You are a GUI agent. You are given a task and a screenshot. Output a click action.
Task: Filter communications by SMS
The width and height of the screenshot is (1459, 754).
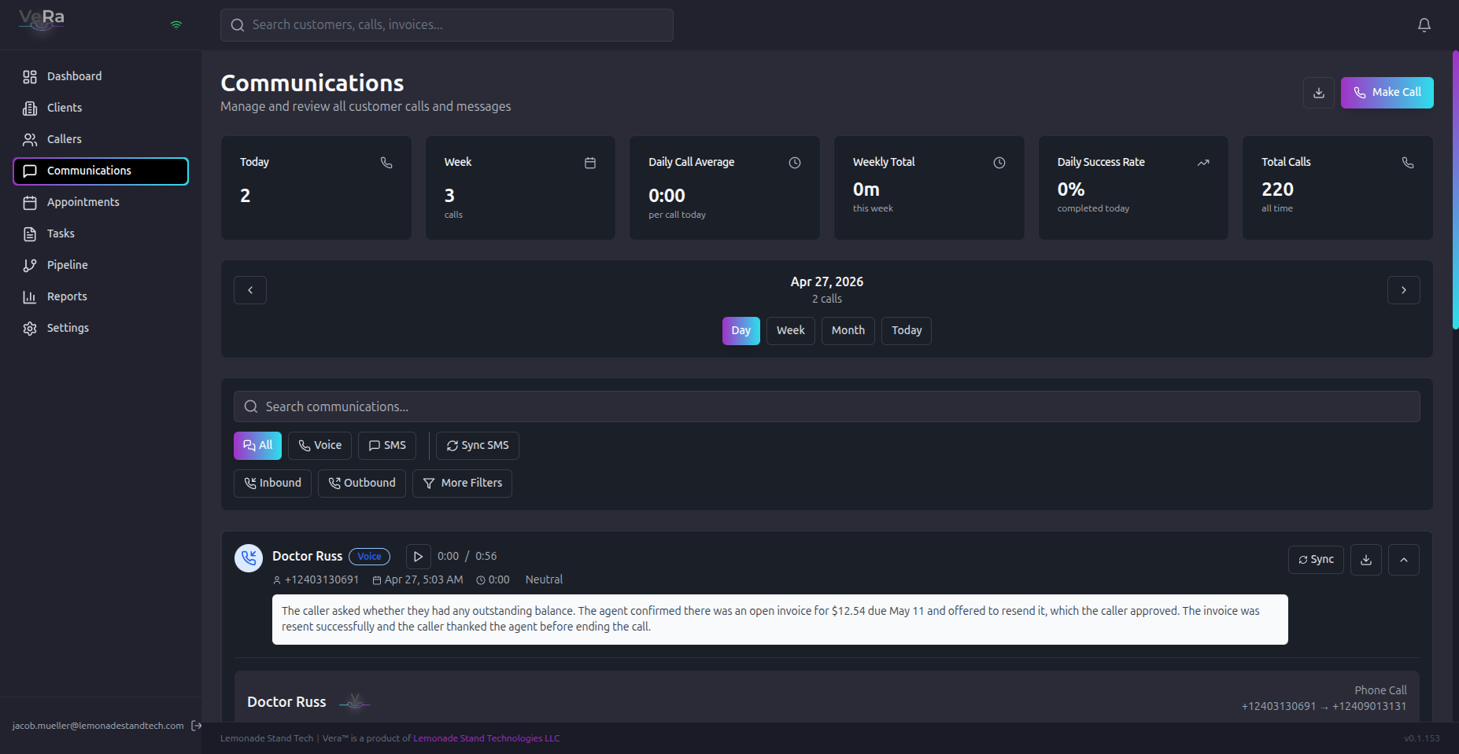(x=387, y=446)
